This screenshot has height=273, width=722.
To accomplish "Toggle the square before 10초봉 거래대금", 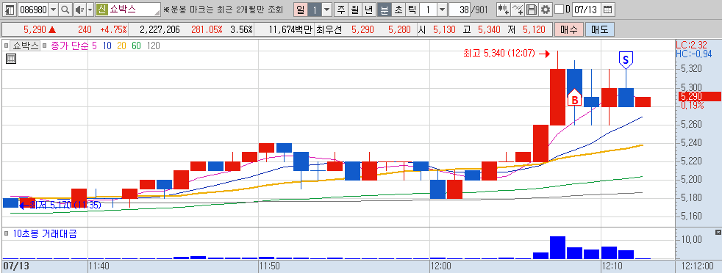I will (7, 234).
